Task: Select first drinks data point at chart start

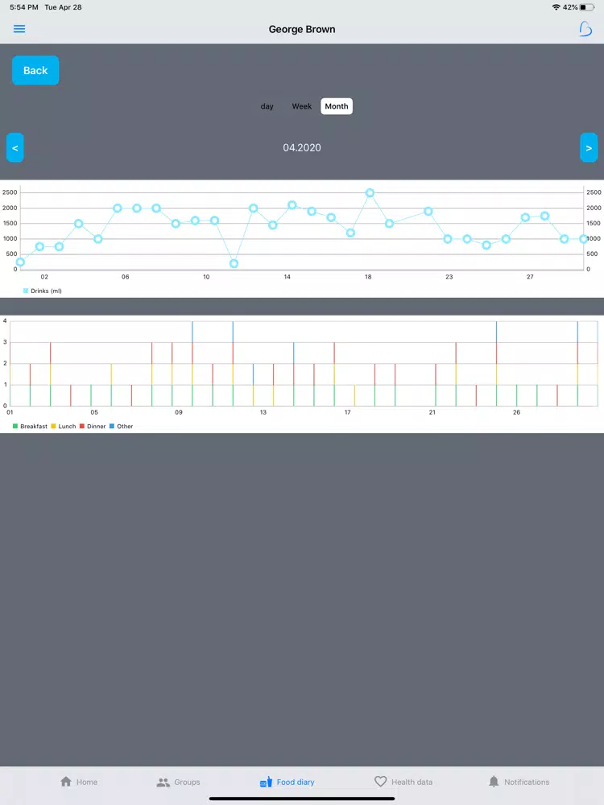Action: tap(20, 262)
